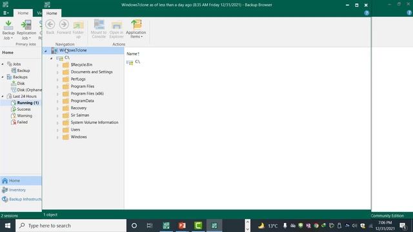The image size is (413, 232).
Task: Select Backup under Jobs
Action: pos(23,70)
